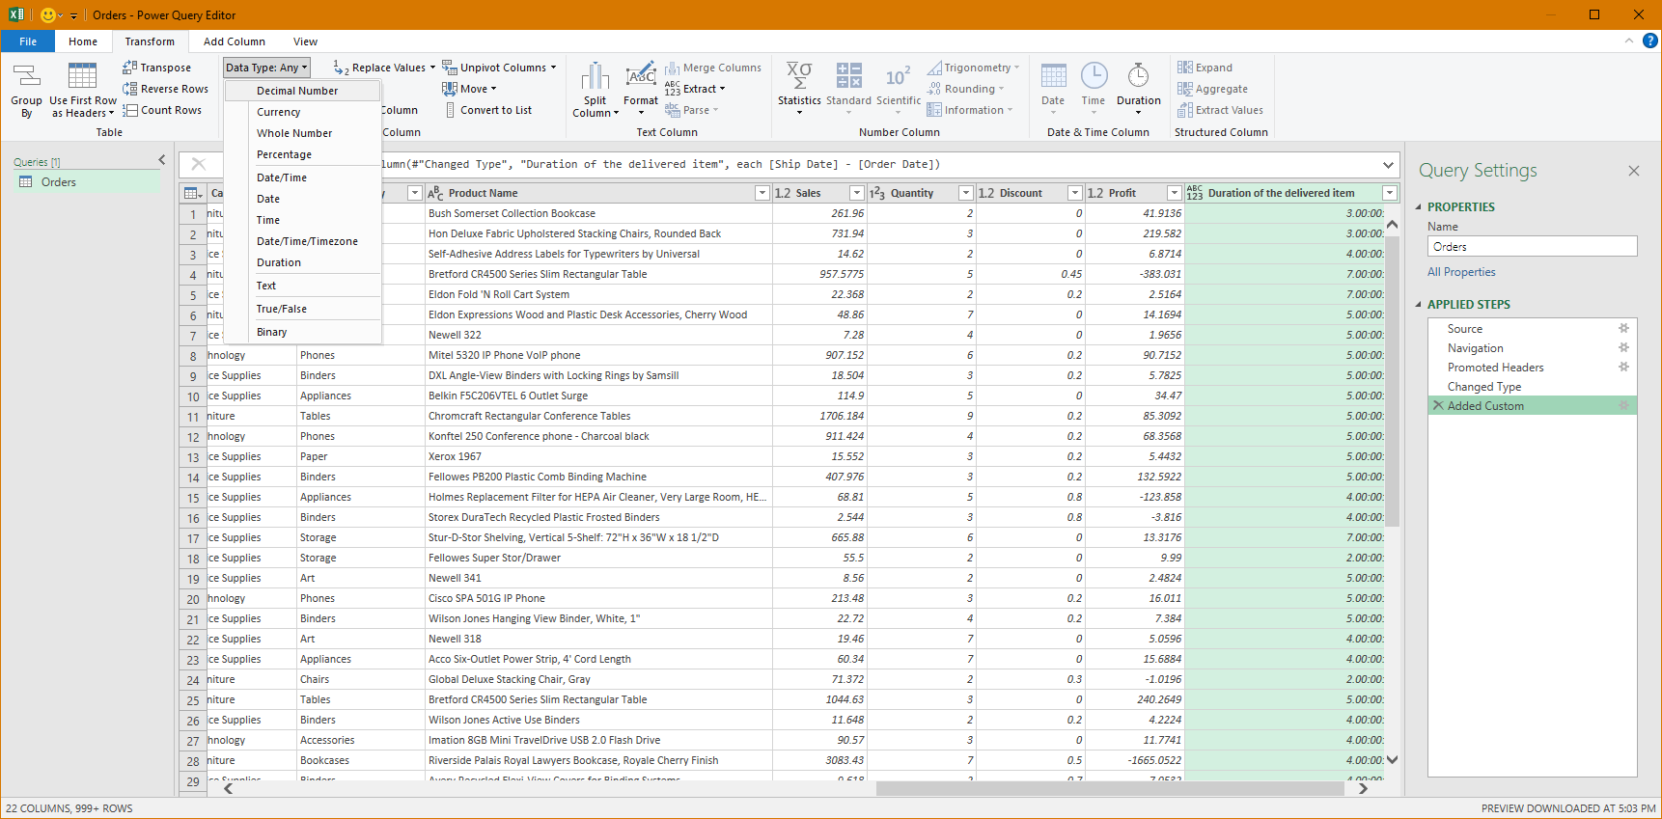The width and height of the screenshot is (1662, 819).
Task: Click the Split Column icon
Action: point(596,77)
